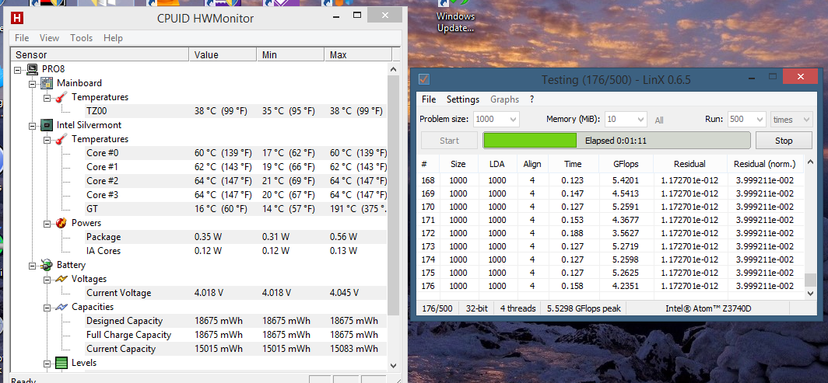Image resolution: width=828 pixels, height=383 pixels.
Task: Open LinX File menu
Action: coord(429,99)
